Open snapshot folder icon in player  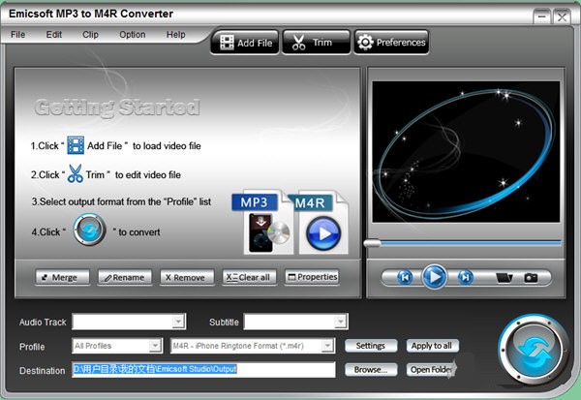(505, 277)
